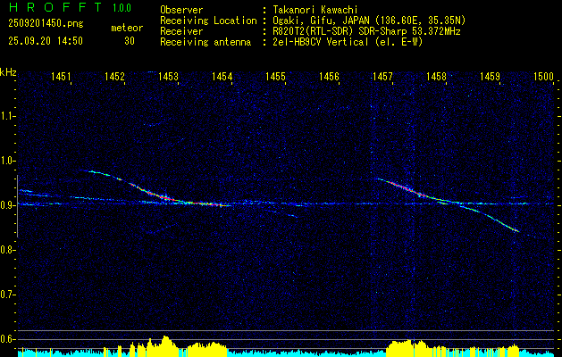Select the version number 1.0.0
The height and width of the screenshot is (357, 562).
click(x=122, y=7)
